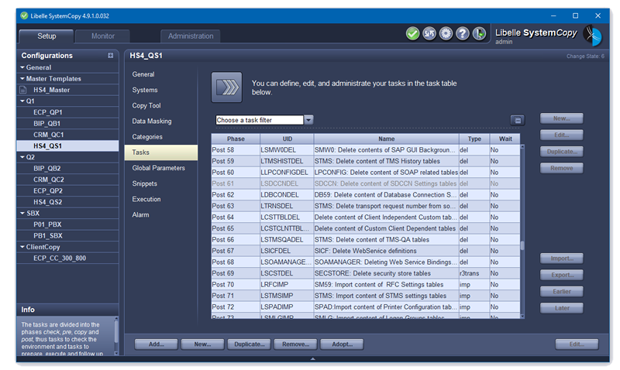Collapse the Master Templates group
Screen dimensions: 620x370
pyautogui.click(x=22, y=78)
